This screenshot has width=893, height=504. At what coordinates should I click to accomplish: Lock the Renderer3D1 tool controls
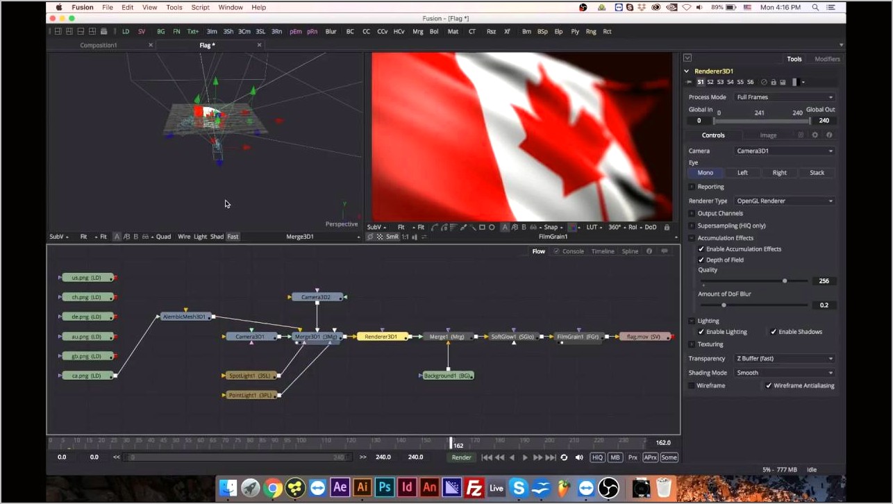pyautogui.click(x=773, y=82)
